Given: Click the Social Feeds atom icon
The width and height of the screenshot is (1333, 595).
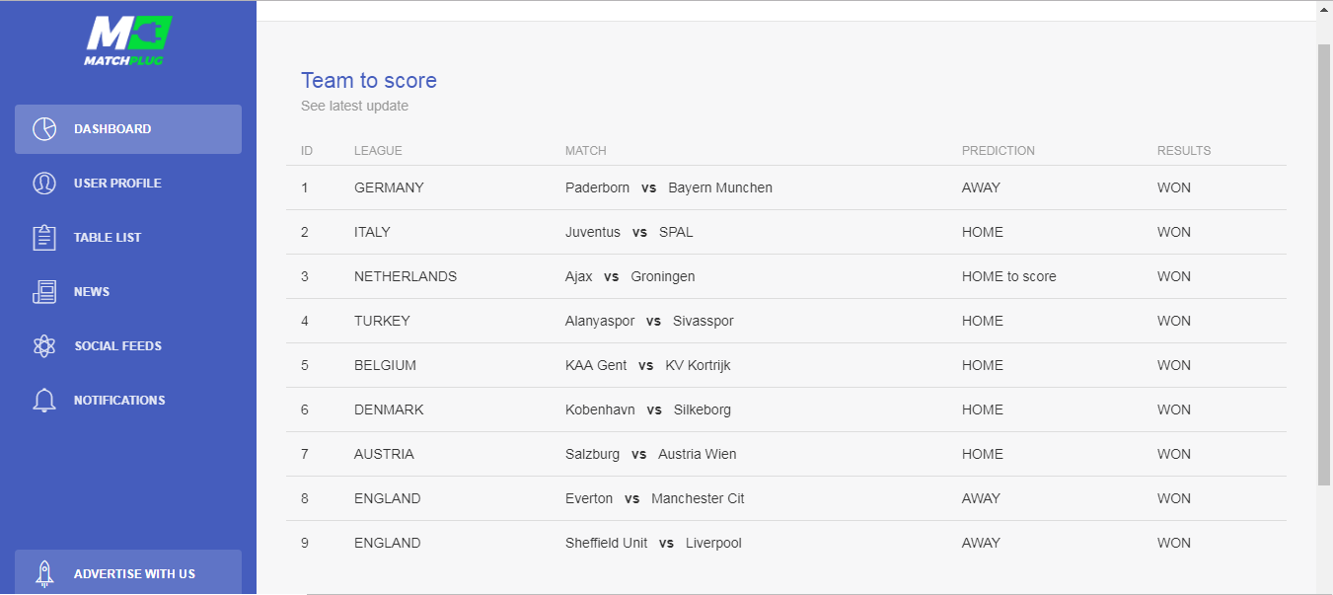Looking at the screenshot, I should pos(44,346).
